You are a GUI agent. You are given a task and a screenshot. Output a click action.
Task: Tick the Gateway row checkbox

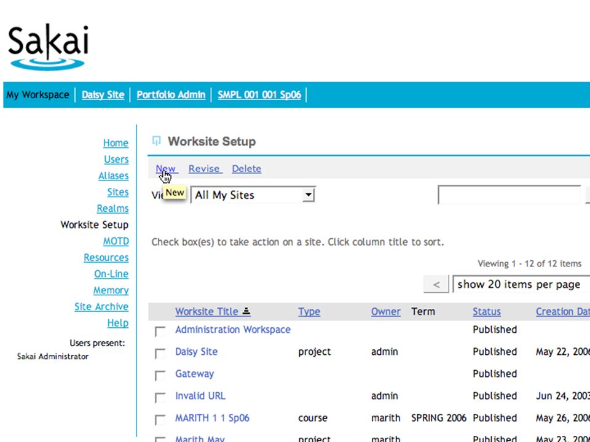(160, 376)
